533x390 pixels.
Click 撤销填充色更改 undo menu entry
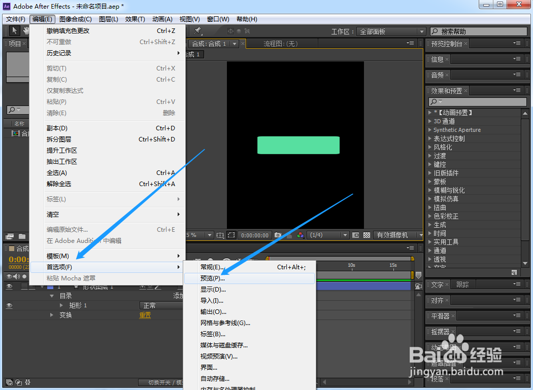pyautogui.click(x=108, y=30)
